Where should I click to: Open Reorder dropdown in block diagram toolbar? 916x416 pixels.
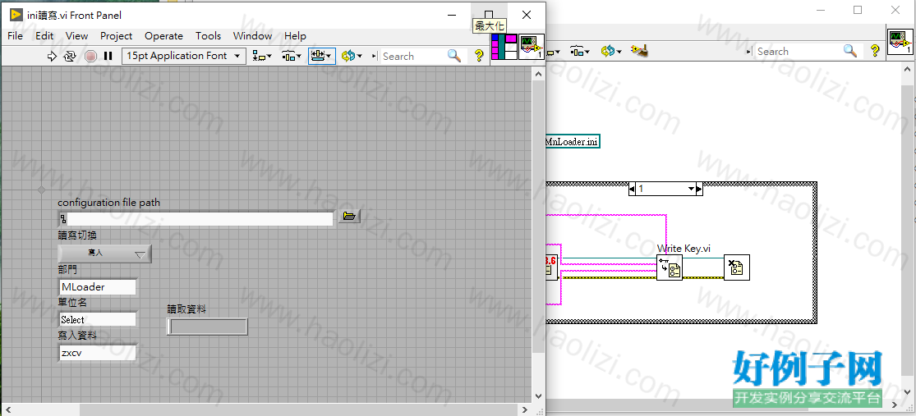coord(611,52)
